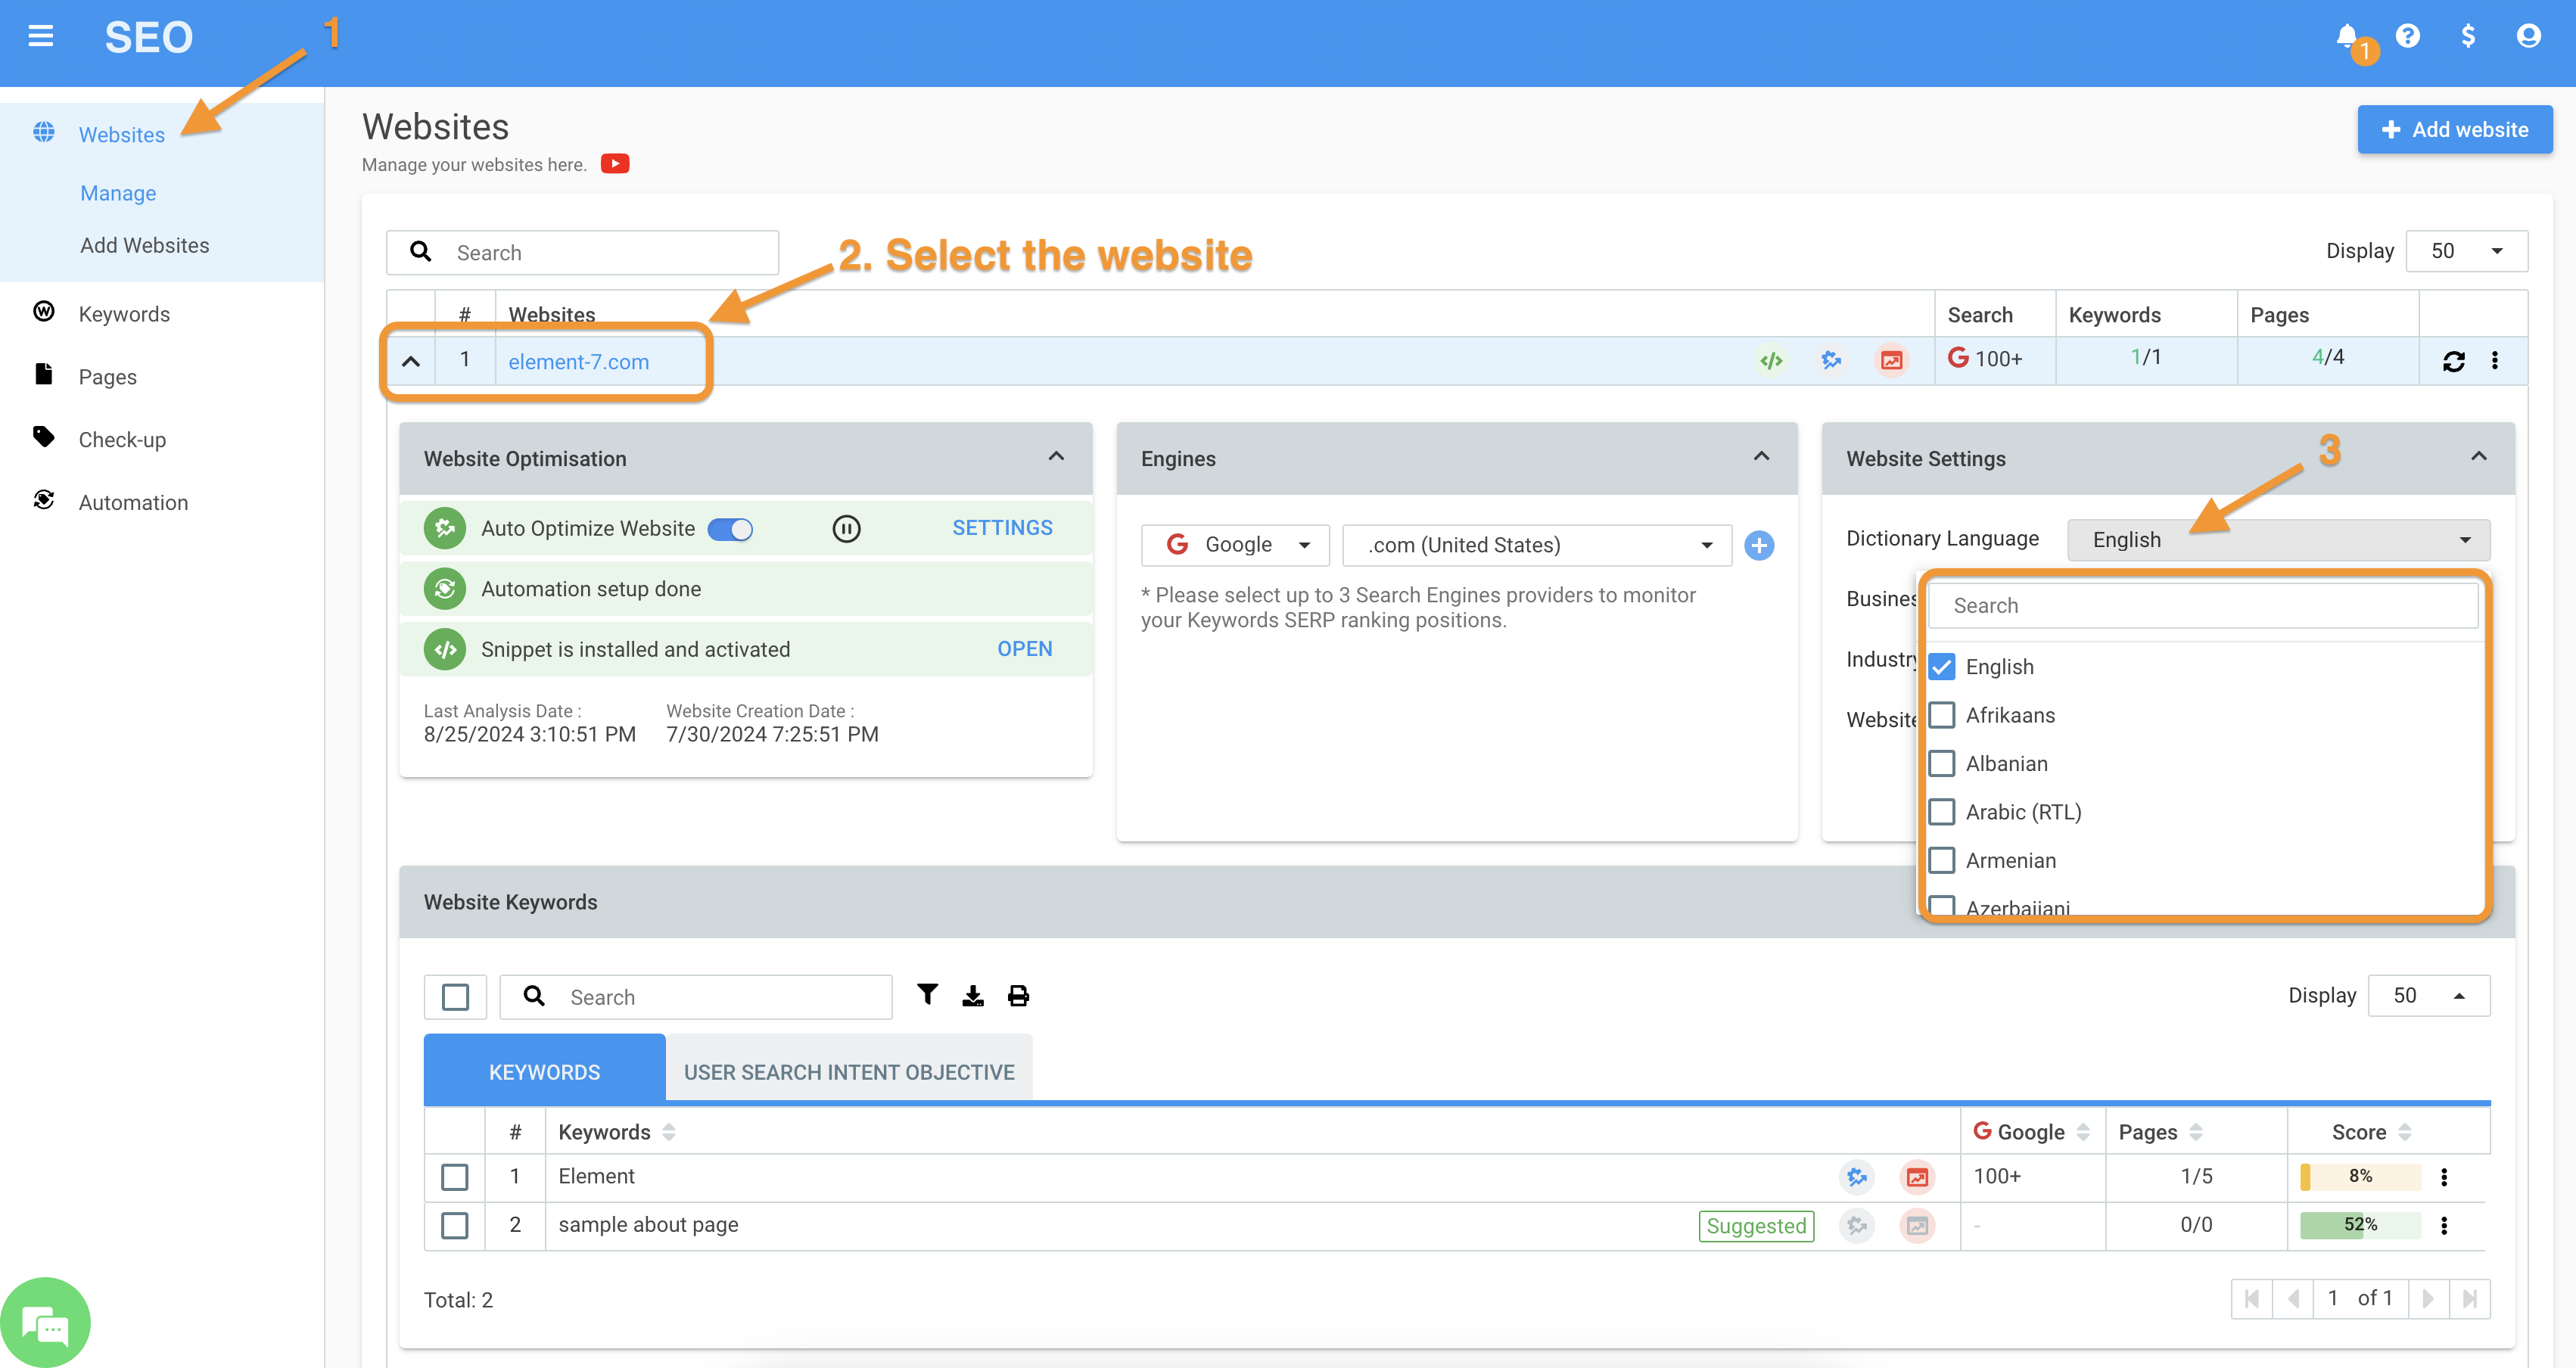This screenshot has width=2576, height=1368.
Task: Open the user account icon
Action: (x=2529, y=37)
